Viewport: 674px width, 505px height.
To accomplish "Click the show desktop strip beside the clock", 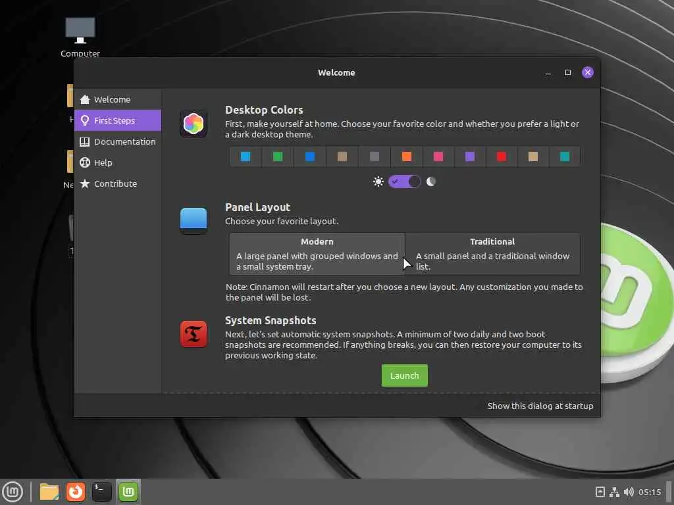I will pos(669,492).
